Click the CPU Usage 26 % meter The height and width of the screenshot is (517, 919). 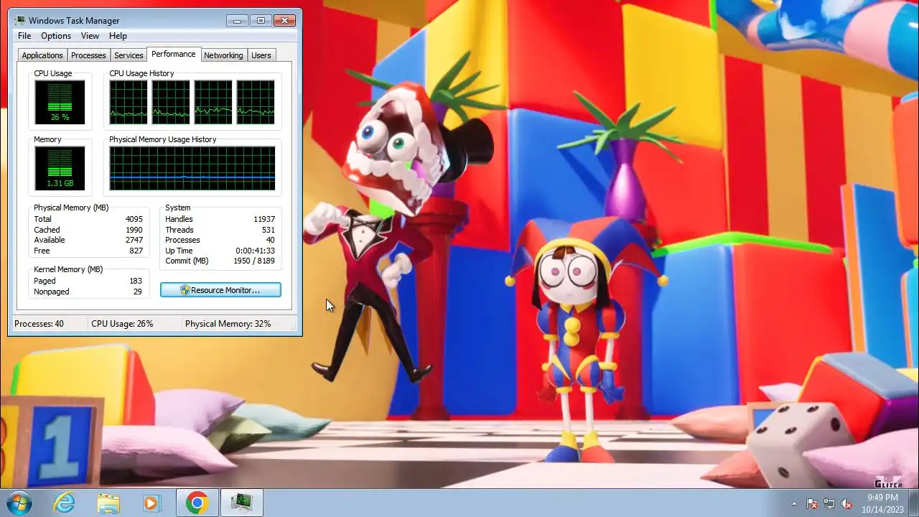point(60,102)
